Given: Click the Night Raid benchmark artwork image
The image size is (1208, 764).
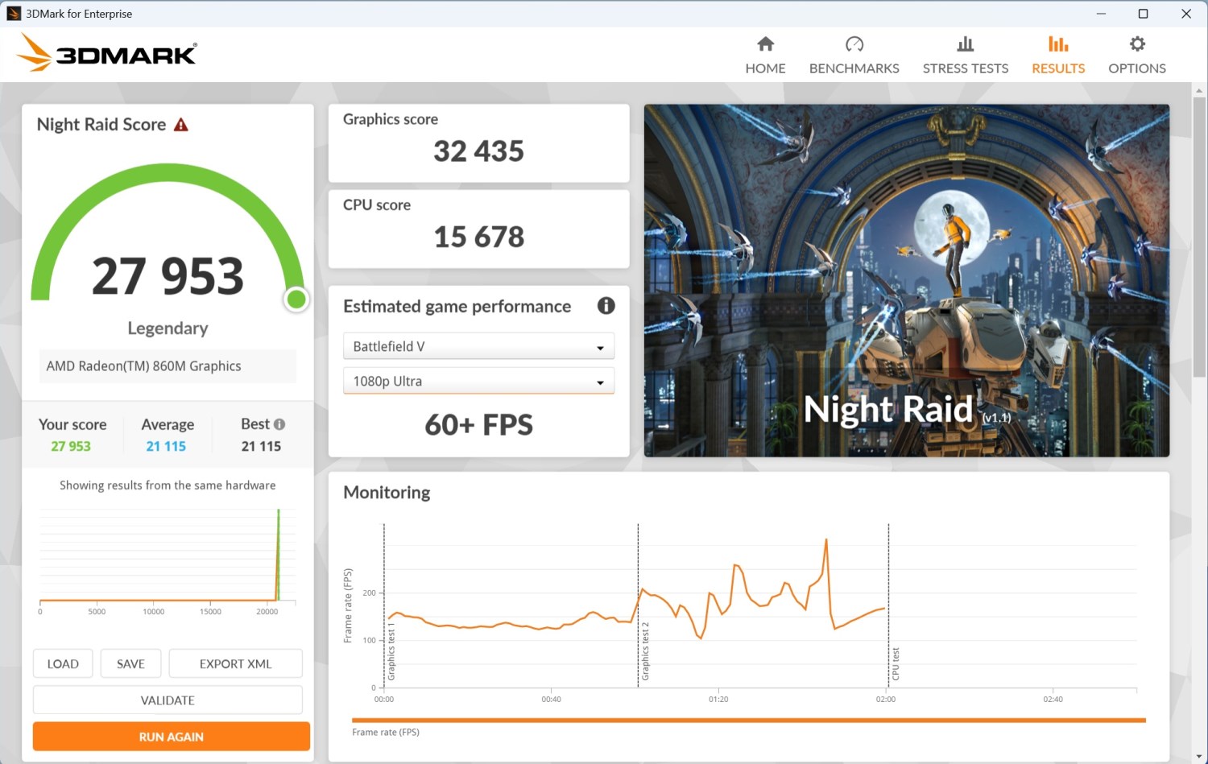Looking at the screenshot, I should 906,280.
